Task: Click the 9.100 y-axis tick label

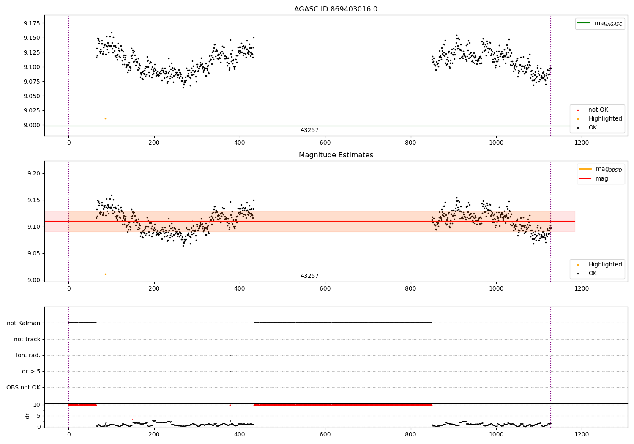Action: pyautogui.click(x=32, y=67)
